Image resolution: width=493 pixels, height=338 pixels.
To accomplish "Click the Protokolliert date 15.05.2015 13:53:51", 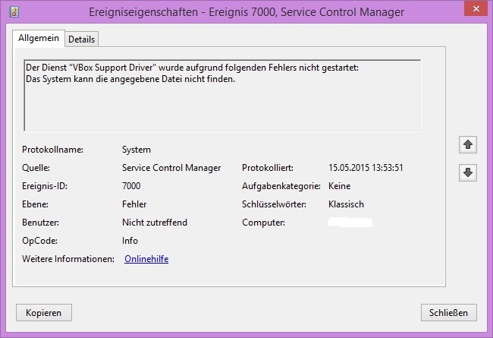I will pos(366,168).
